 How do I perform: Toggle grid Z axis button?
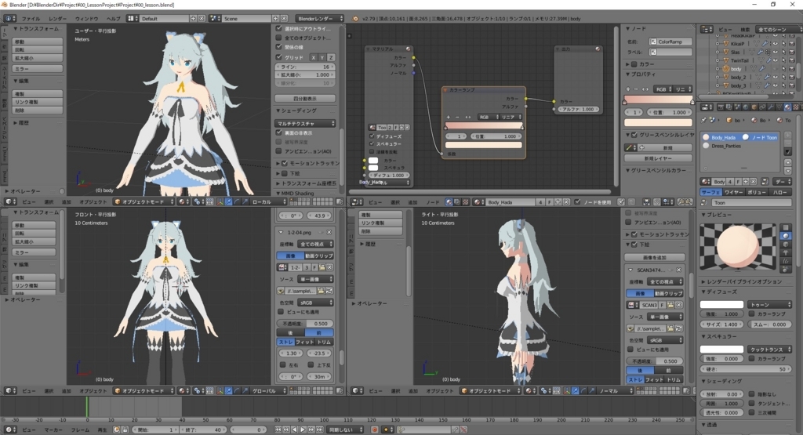pyautogui.click(x=331, y=58)
